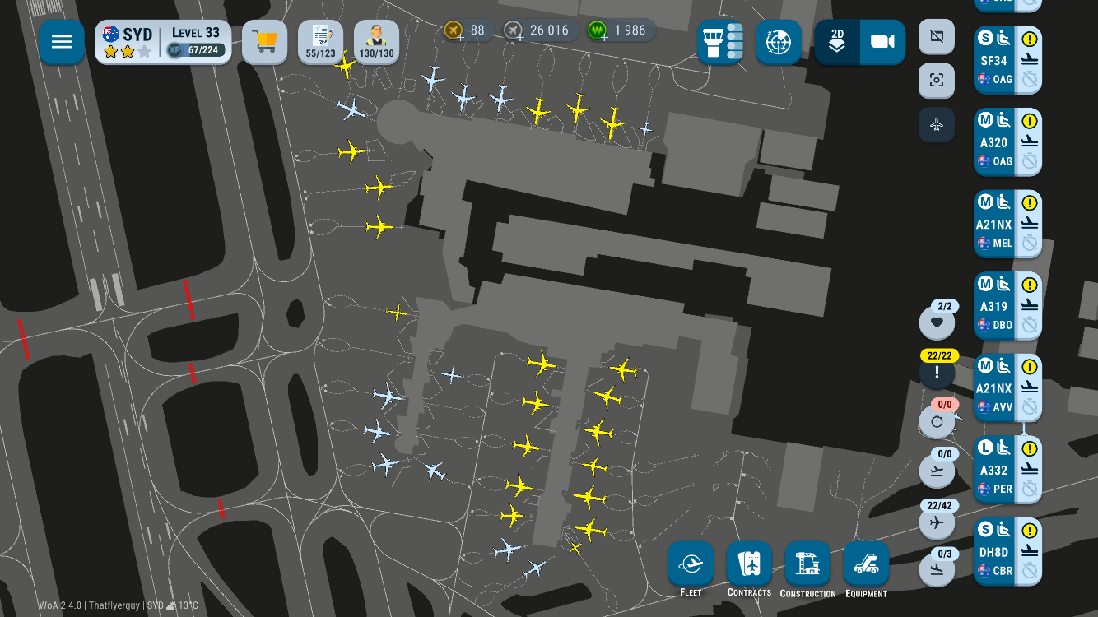
Task: Switch to the video camera view
Action: [882, 42]
